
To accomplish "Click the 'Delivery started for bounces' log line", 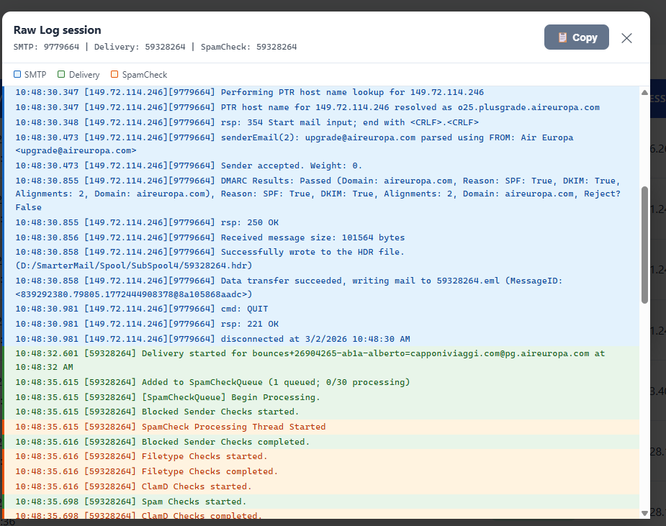I will [x=310, y=353].
